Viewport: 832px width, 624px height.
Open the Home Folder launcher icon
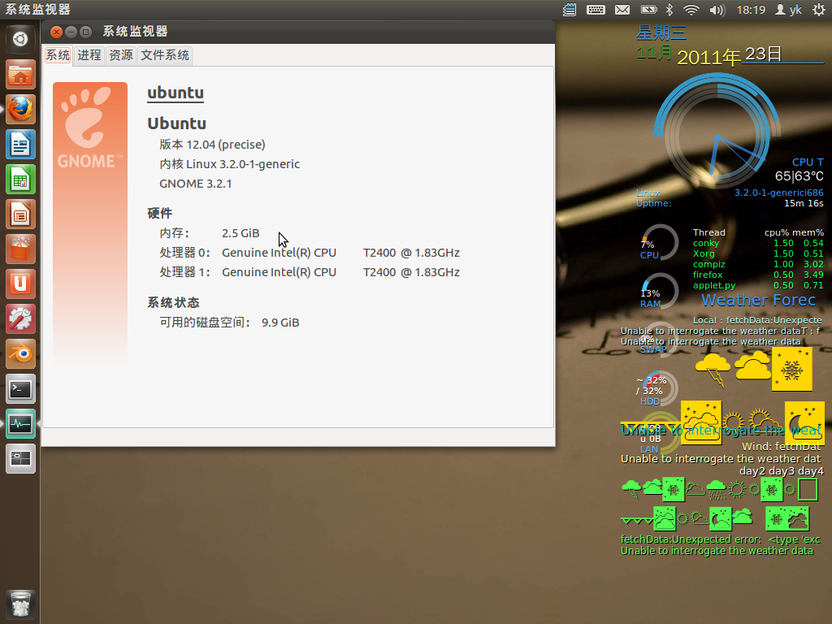(x=20, y=74)
